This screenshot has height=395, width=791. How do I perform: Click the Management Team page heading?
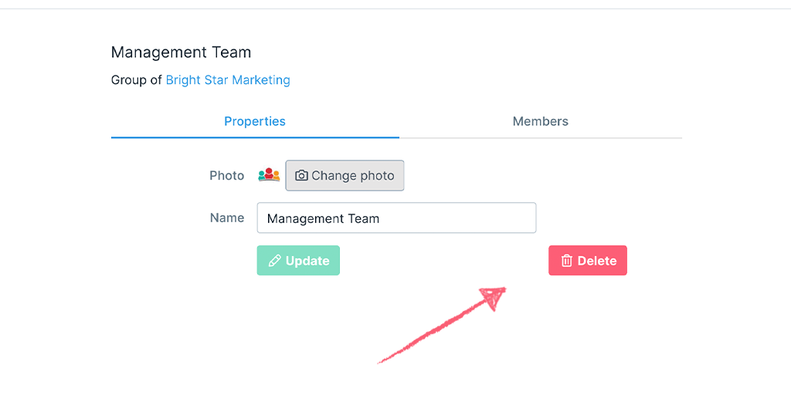181,52
